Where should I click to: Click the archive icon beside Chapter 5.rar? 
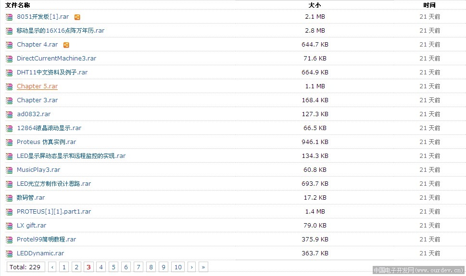(9, 87)
